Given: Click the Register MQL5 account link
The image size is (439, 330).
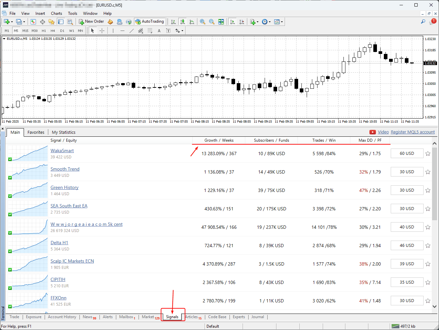Looking at the screenshot, I should pyautogui.click(x=413, y=132).
